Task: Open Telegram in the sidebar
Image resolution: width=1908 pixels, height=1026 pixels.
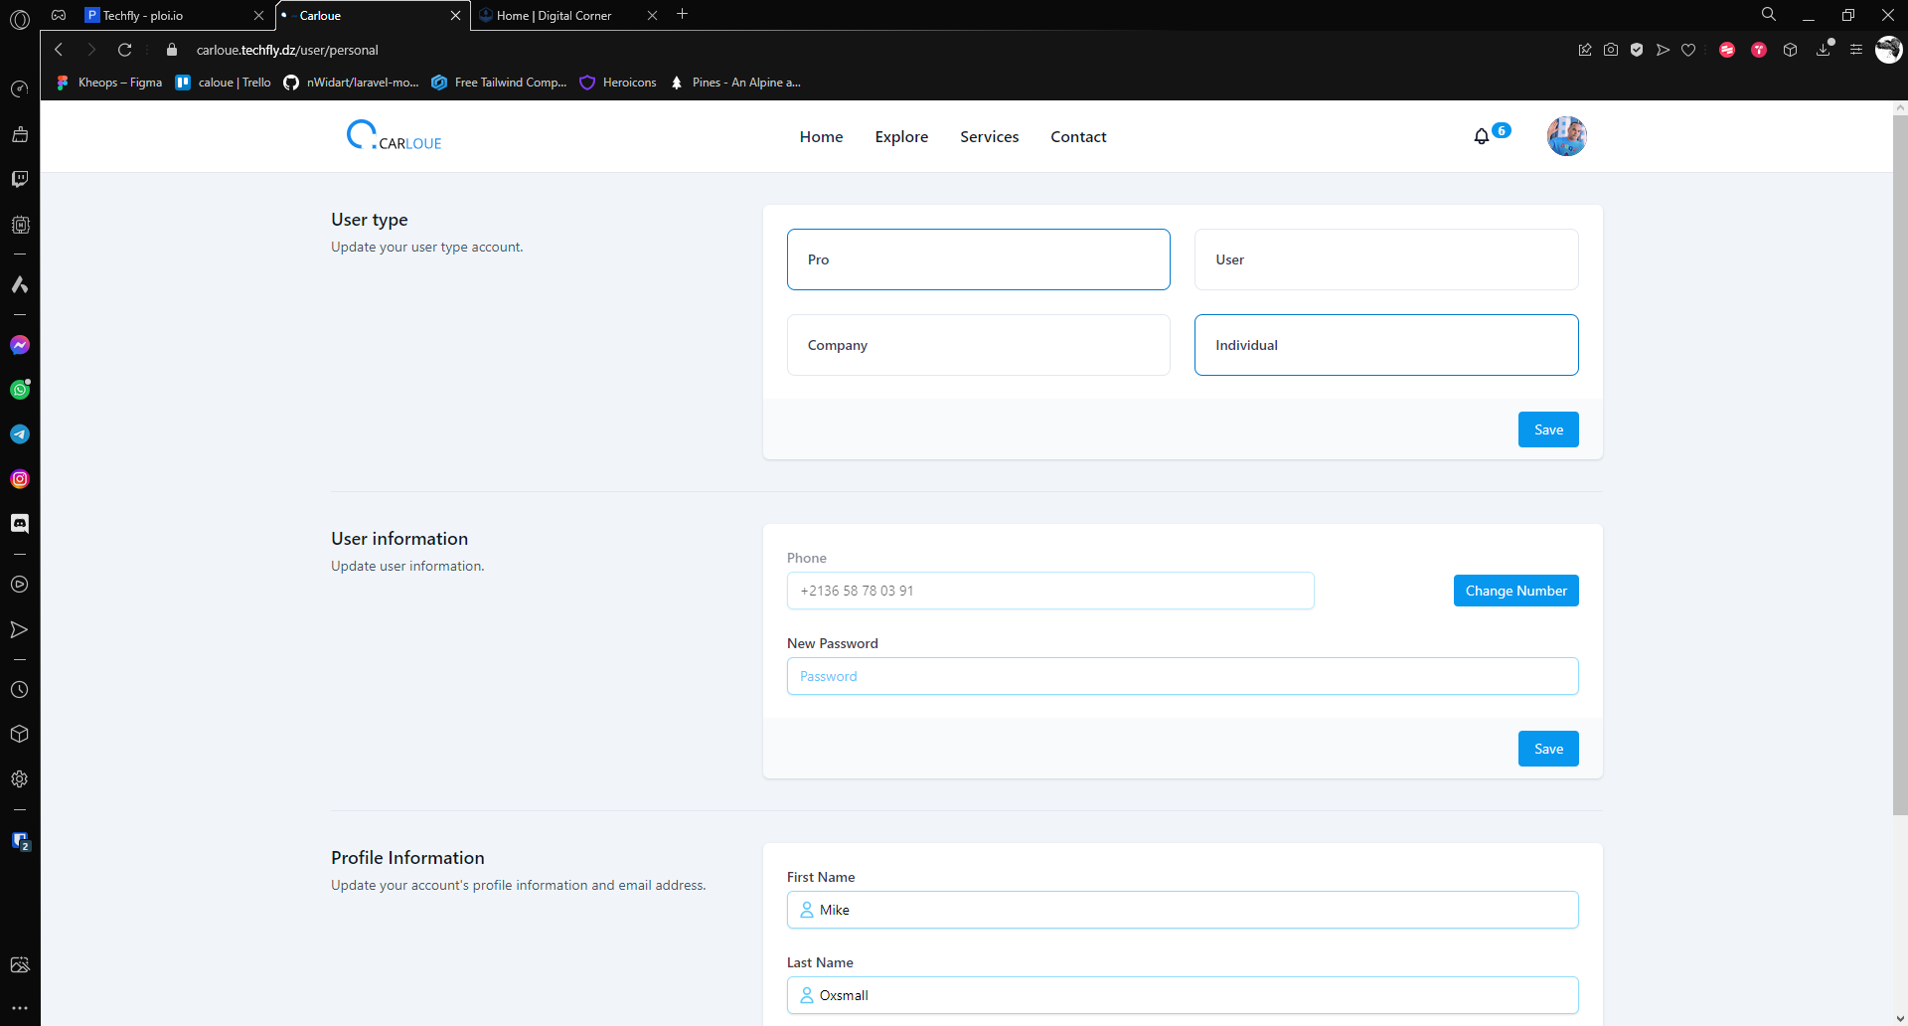Action: point(20,434)
